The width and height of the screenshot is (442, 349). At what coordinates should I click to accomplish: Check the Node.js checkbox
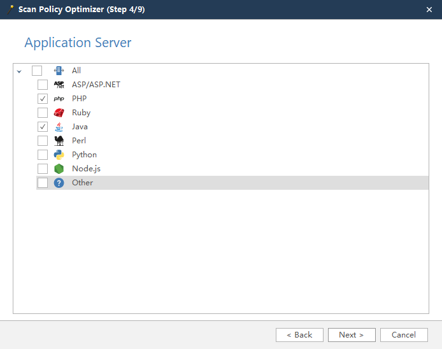coord(43,169)
